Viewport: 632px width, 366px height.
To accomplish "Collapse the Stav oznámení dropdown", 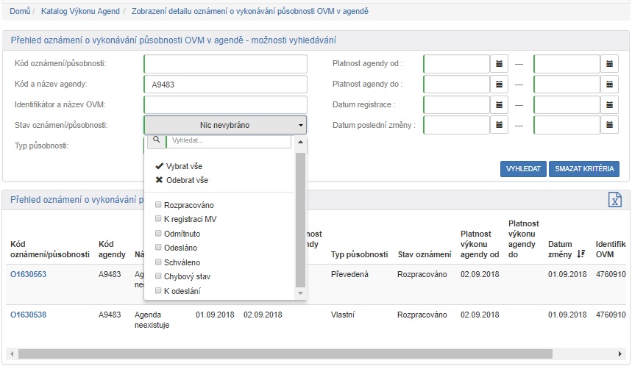I will tap(225, 126).
